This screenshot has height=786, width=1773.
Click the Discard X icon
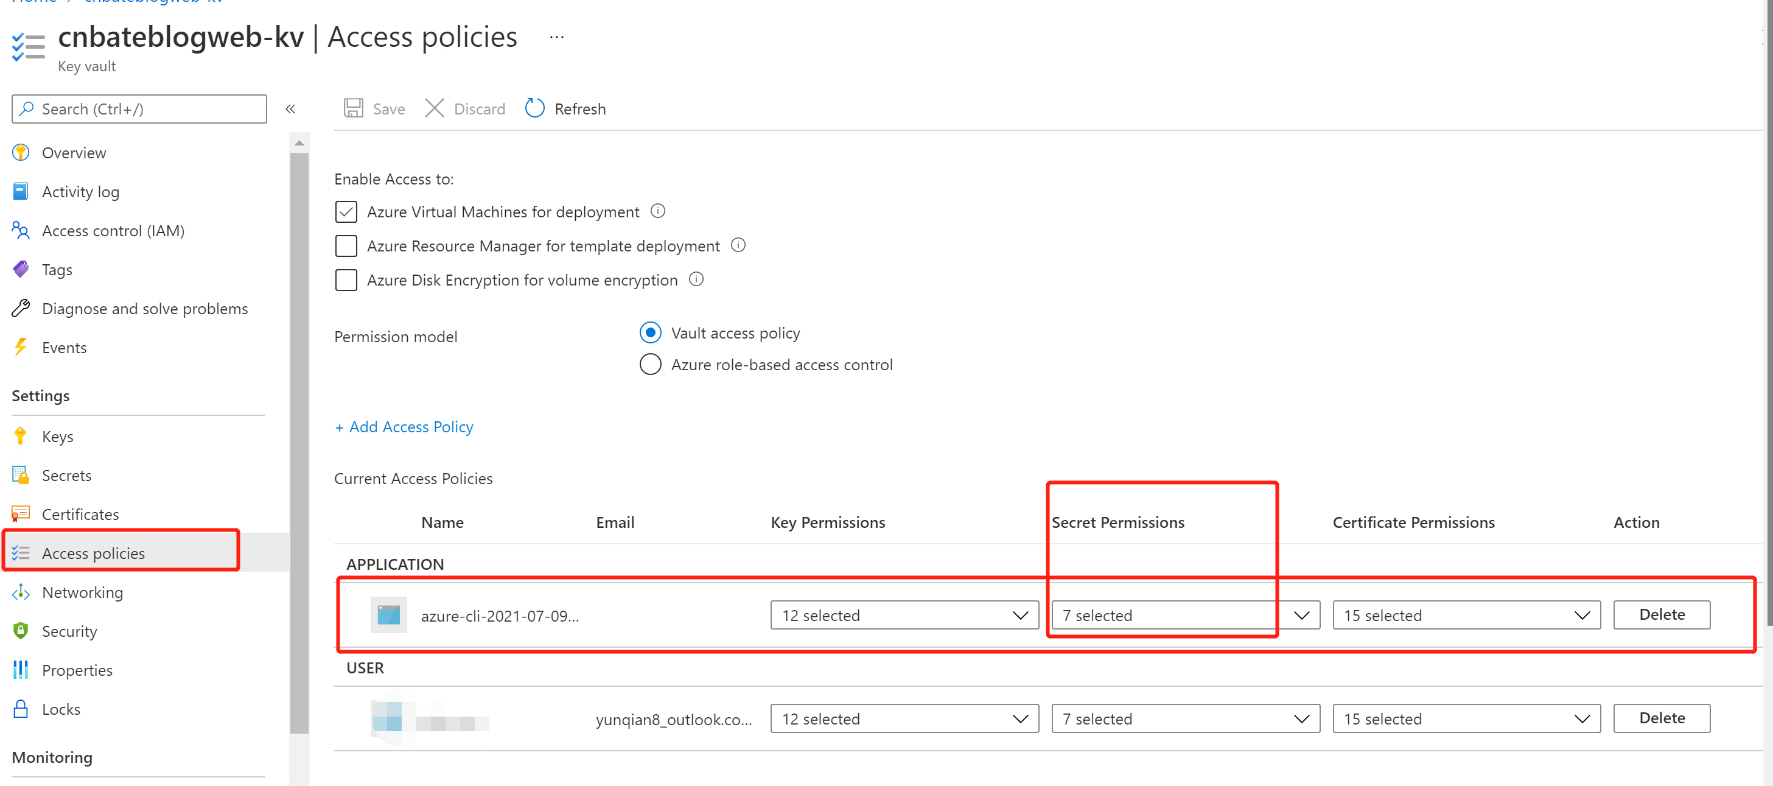click(x=435, y=109)
